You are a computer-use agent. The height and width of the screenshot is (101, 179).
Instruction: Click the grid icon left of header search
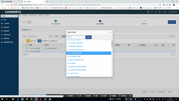[148, 12]
